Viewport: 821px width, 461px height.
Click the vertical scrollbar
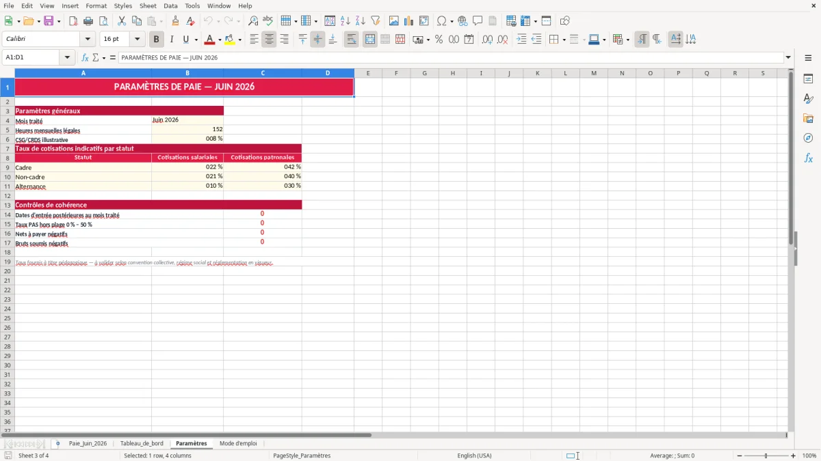[792, 250]
